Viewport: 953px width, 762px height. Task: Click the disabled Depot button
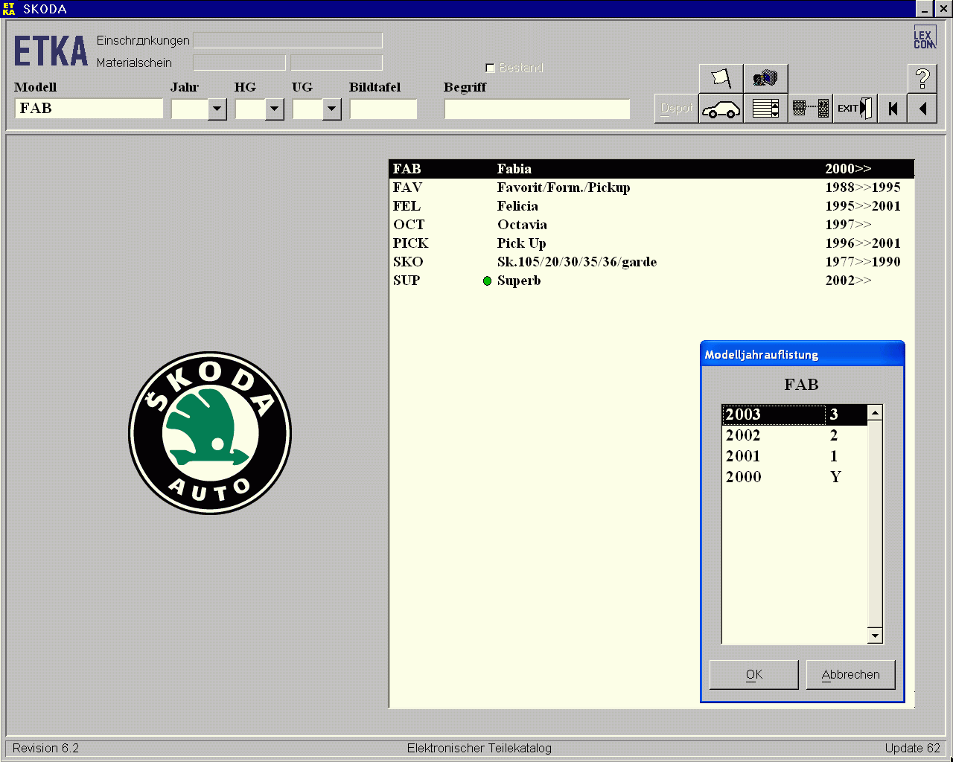(676, 109)
